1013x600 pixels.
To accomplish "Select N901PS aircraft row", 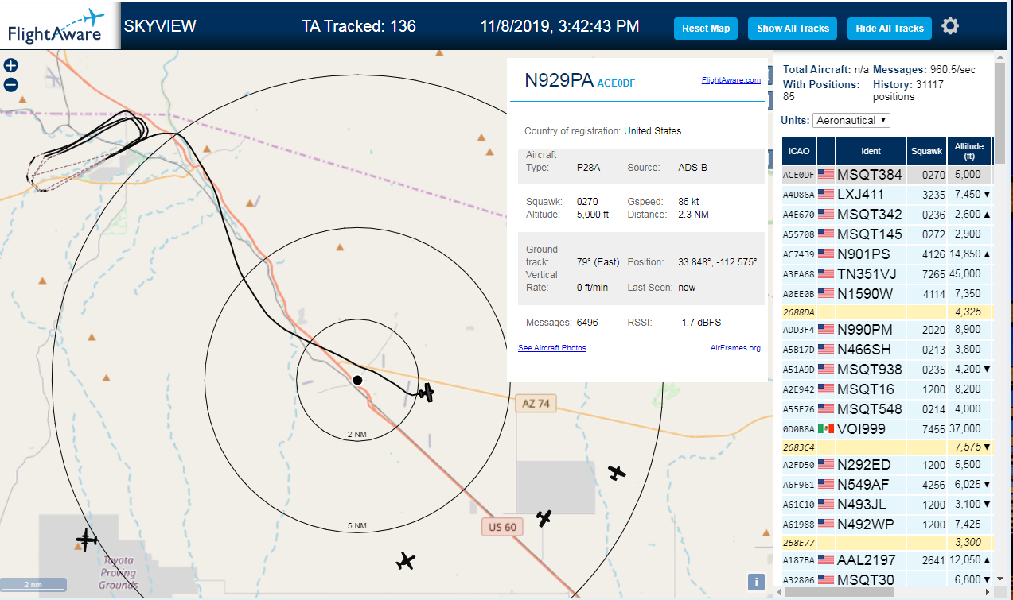I will [x=886, y=254].
